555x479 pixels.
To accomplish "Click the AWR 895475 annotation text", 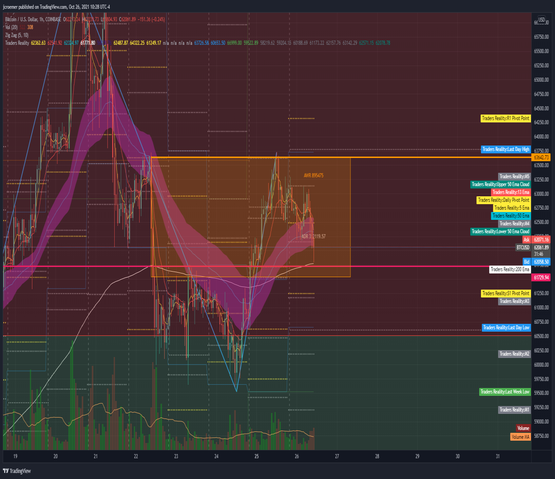I will click(314, 176).
